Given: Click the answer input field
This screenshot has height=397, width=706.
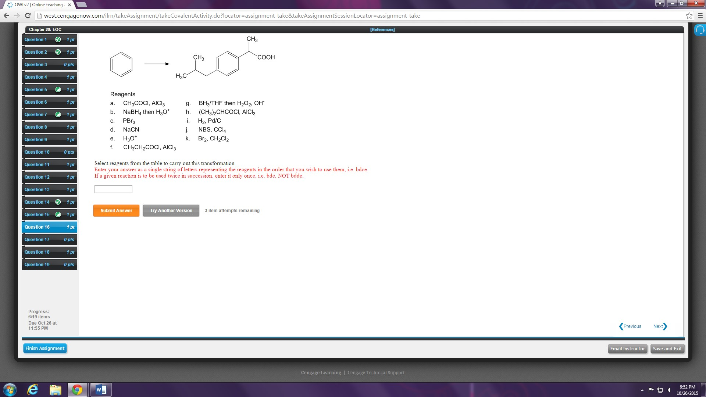Looking at the screenshot, I should pos(113,189).
